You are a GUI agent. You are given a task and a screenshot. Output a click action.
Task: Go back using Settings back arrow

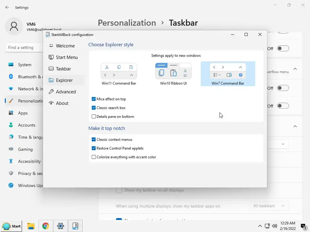7,7
